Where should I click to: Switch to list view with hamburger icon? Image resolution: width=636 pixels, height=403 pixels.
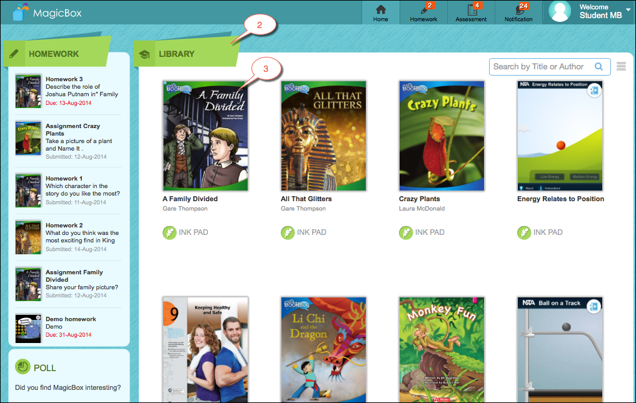pos(622,66)
